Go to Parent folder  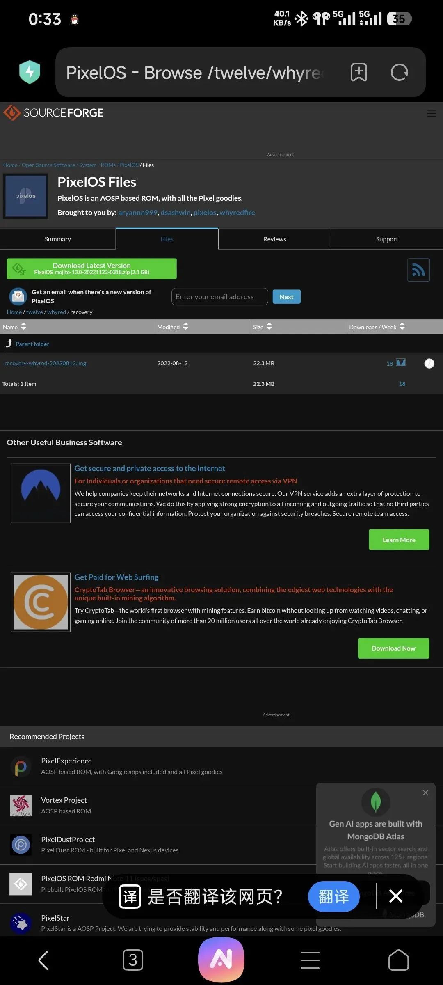coord(32,344)
